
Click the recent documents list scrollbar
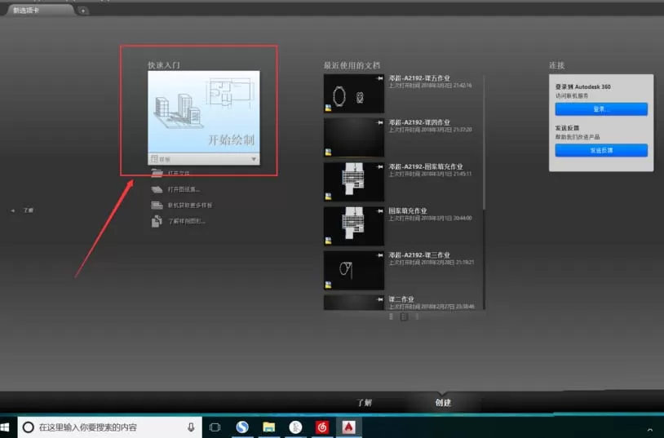(484, 142)
